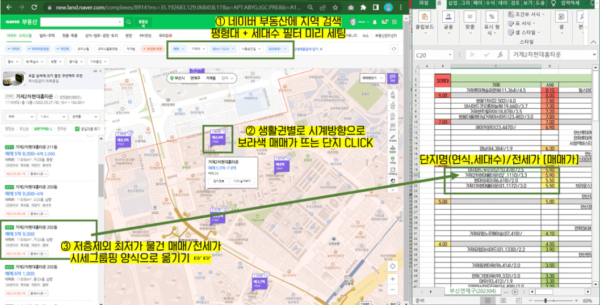Image resolution: width=600 pixels, height=305 pixels.
Task: Open Excel font (글꼴) group icon
Action: (448, 17)
